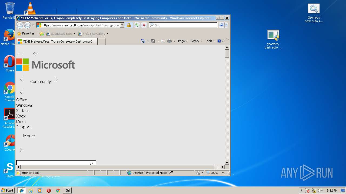This screenshot has width=346, height=194.
Task: Open the Tools menu
Action: [x=210, y=41]
